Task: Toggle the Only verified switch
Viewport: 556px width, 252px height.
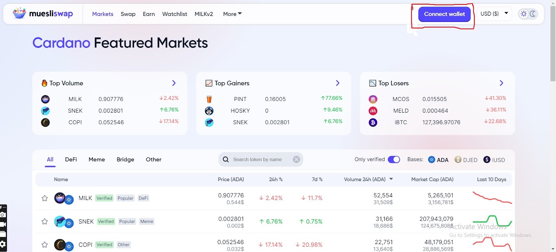Action: pyautogui.click(x=394, y=159)
